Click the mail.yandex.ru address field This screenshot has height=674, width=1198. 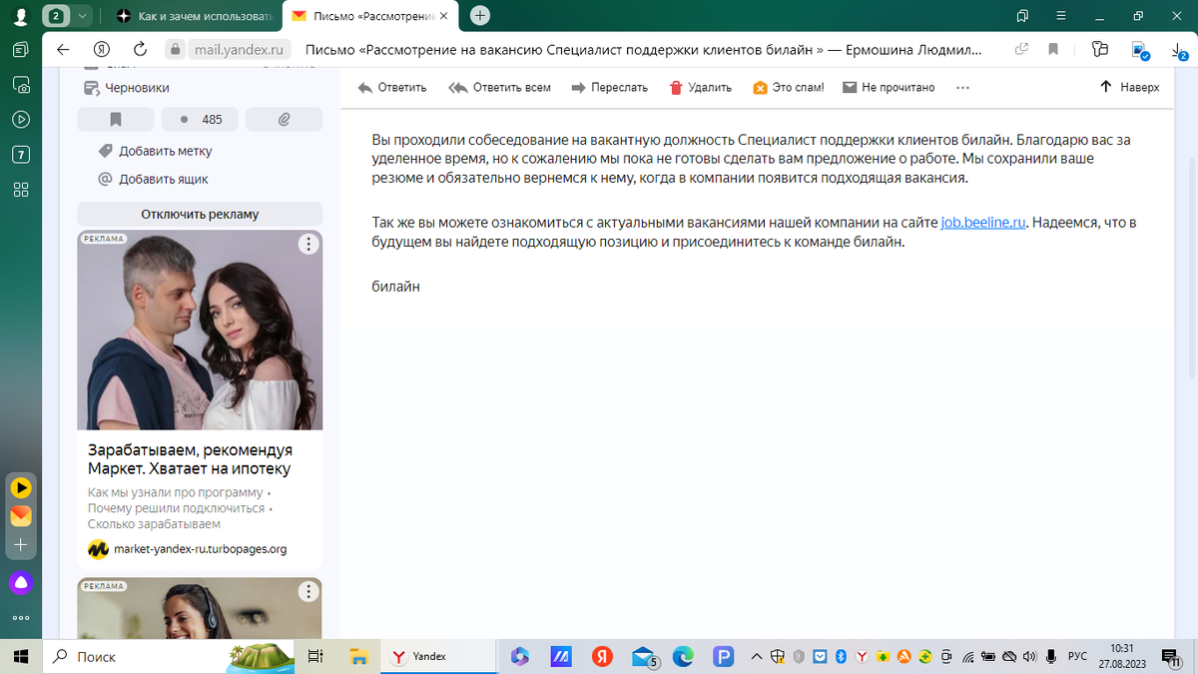(240, 49)
